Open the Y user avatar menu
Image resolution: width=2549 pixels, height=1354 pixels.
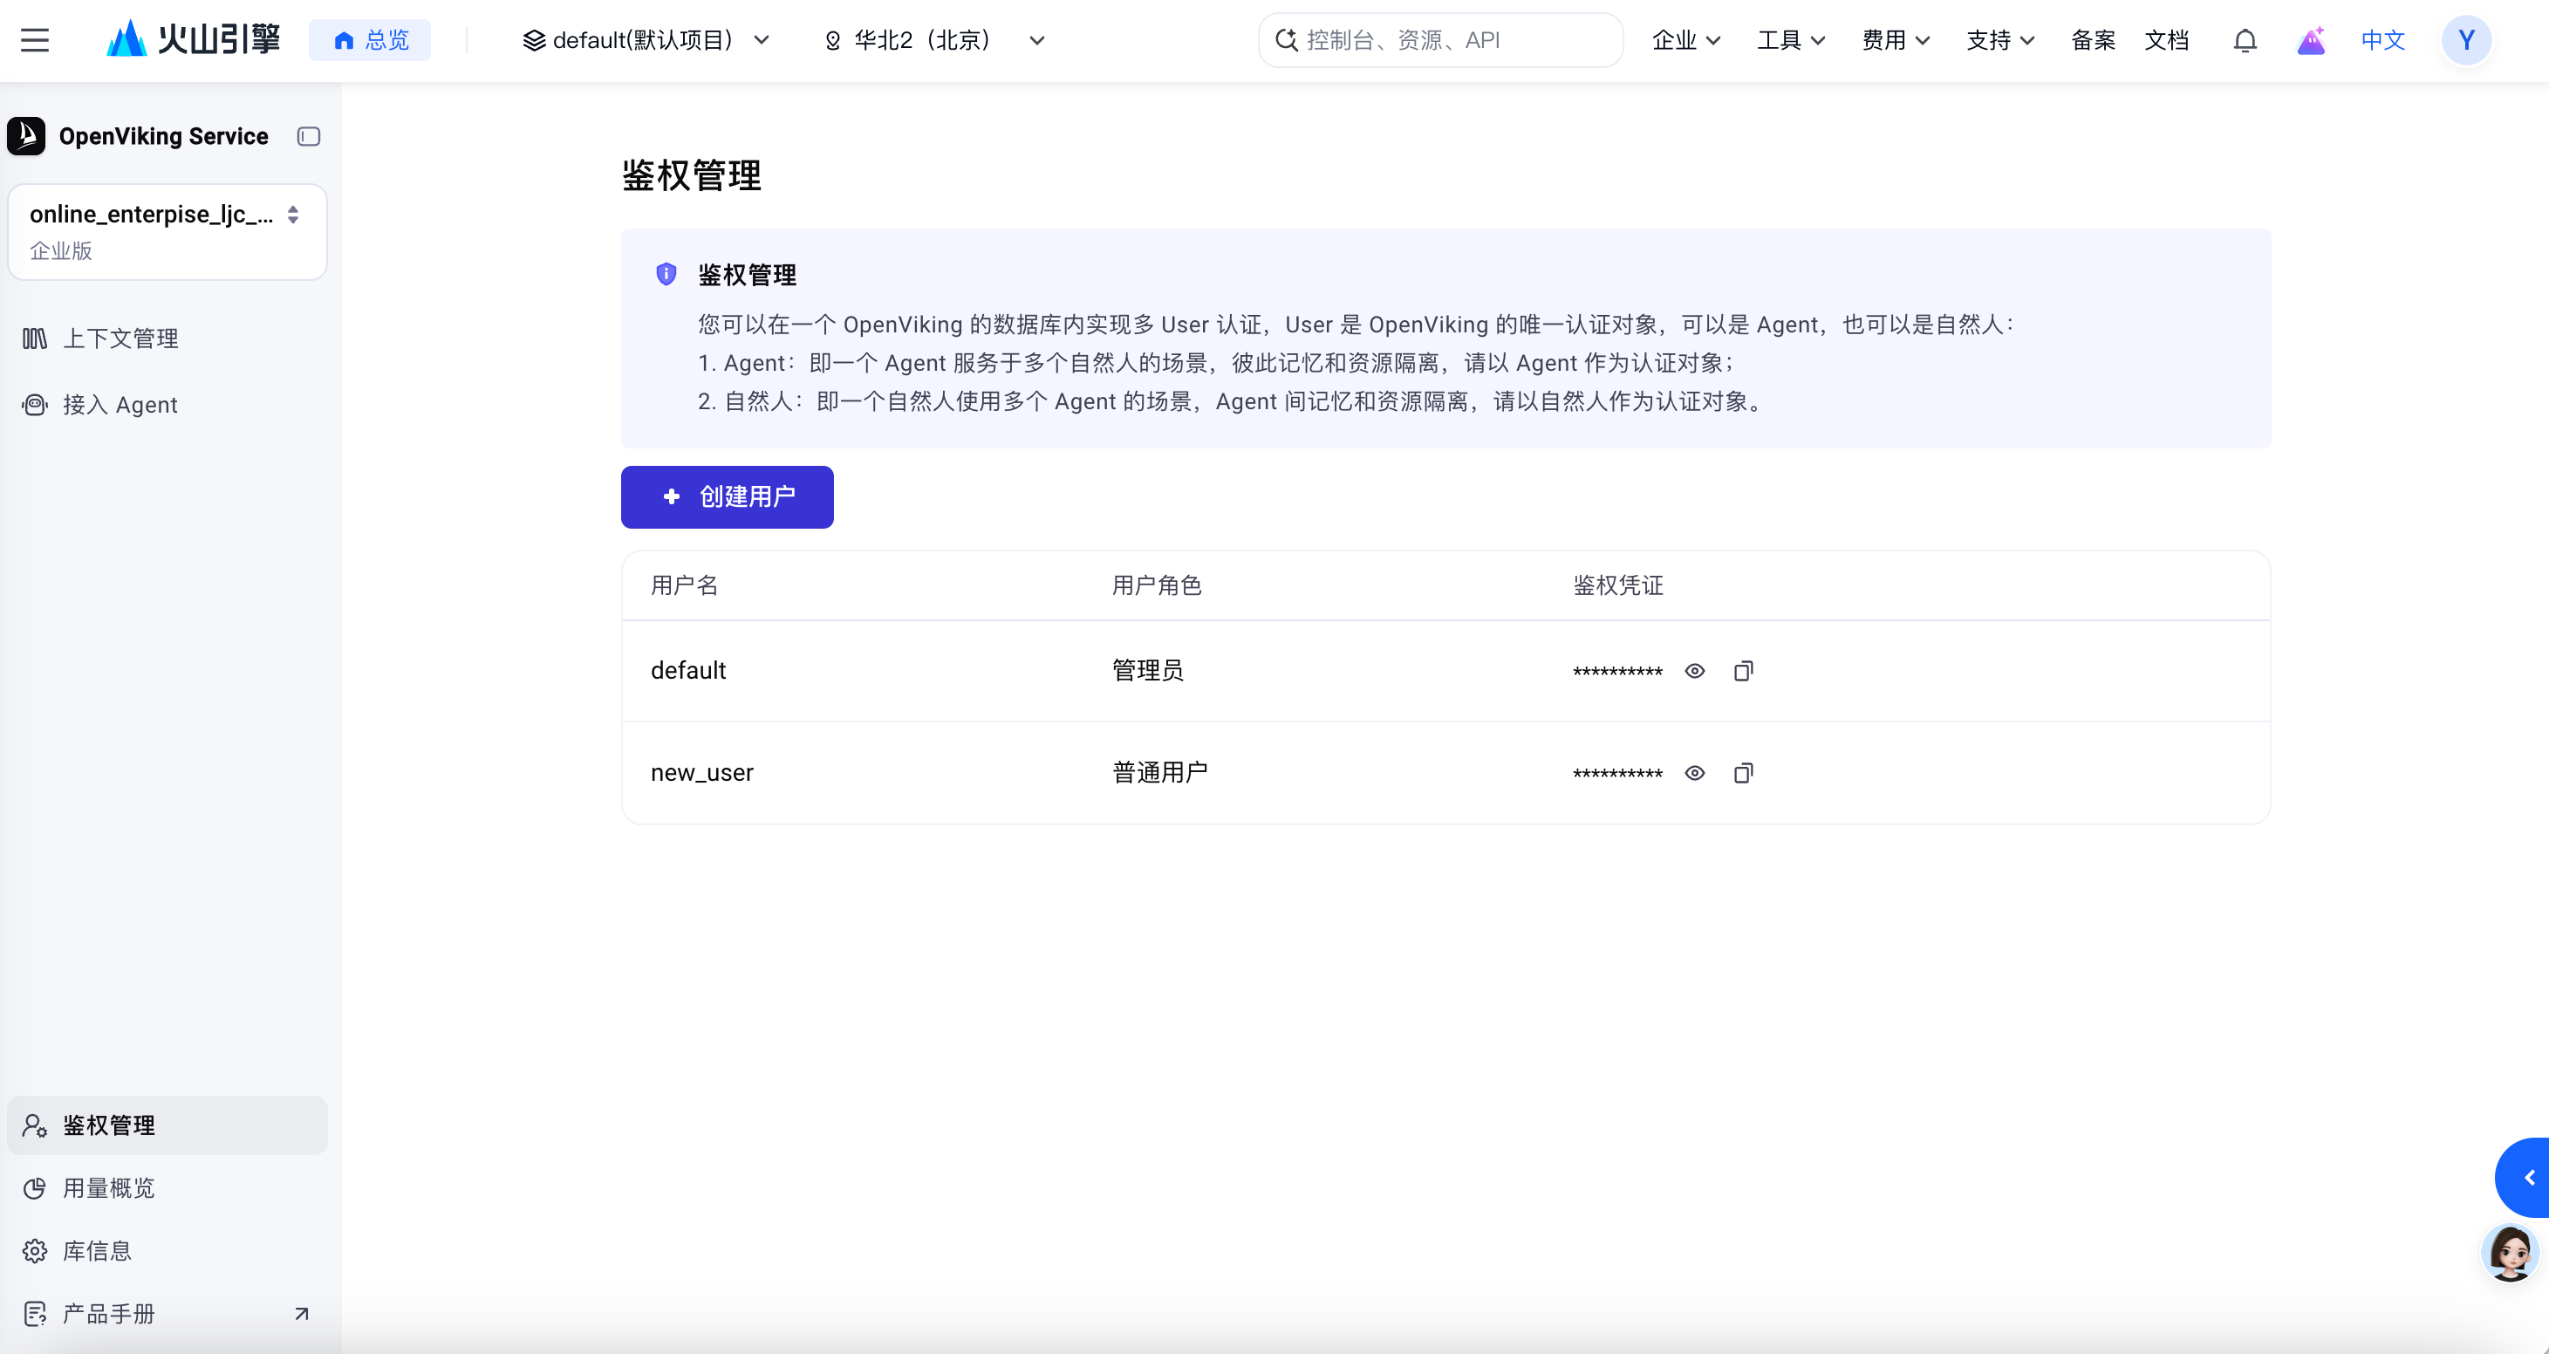[x=2466, y=41]
